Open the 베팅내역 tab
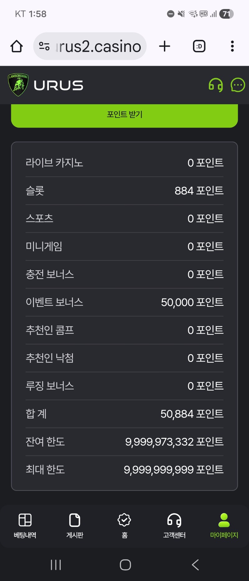The height and width of the screenshot is (581, 249). [x=25, y=525]
